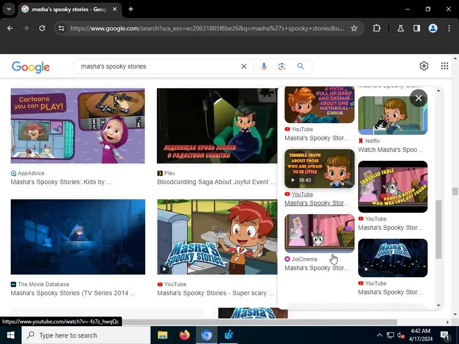This screenshot has height=344, width=459.
Task: Play the 10:43 Terrible Truth video thumbnail
Action: 319,168
